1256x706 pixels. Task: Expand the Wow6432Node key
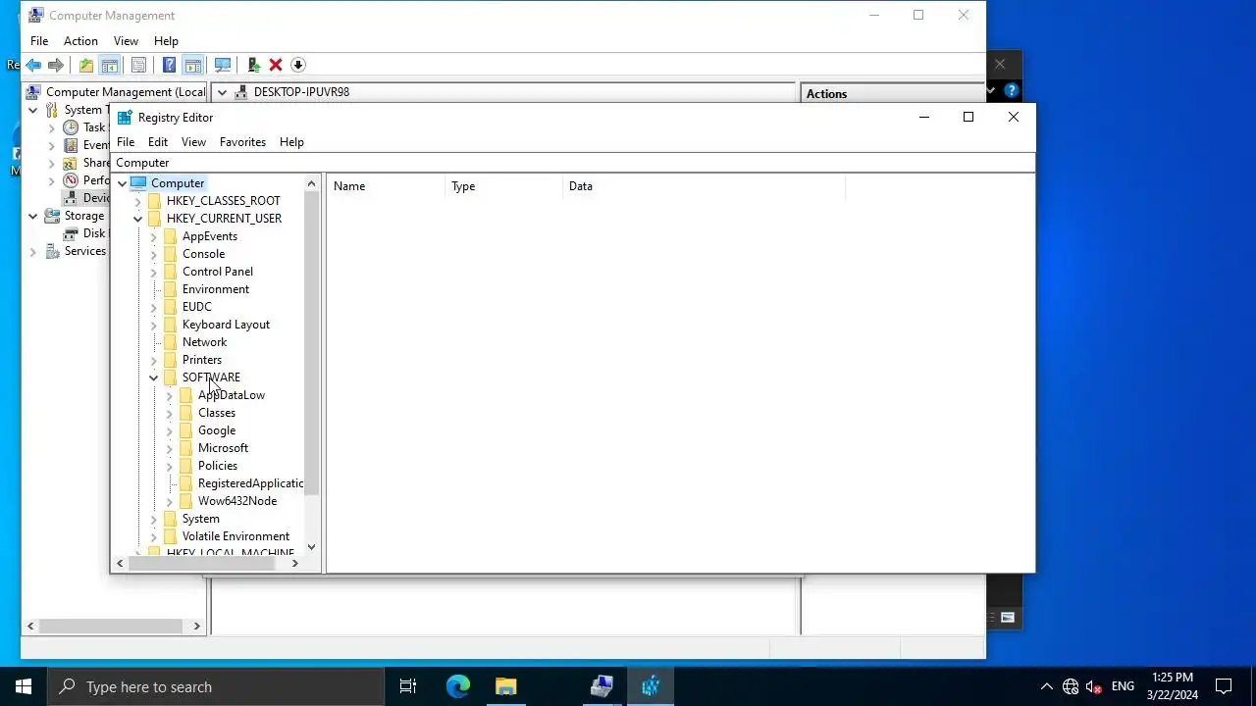(169, 501)
